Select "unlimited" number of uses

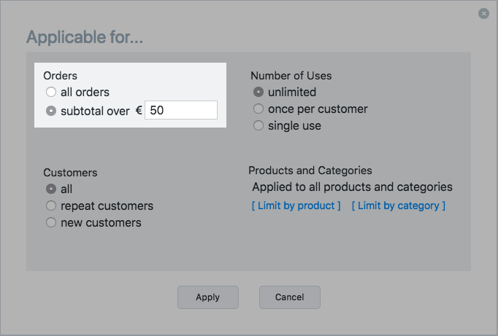258,93
